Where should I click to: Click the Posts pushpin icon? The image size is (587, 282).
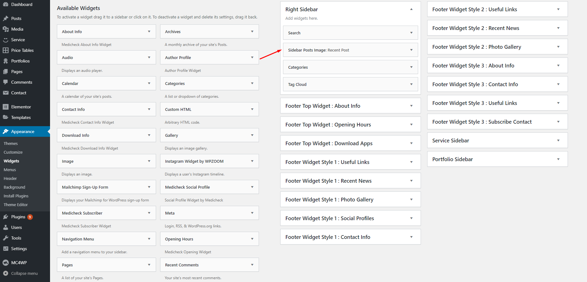(6, 18)
